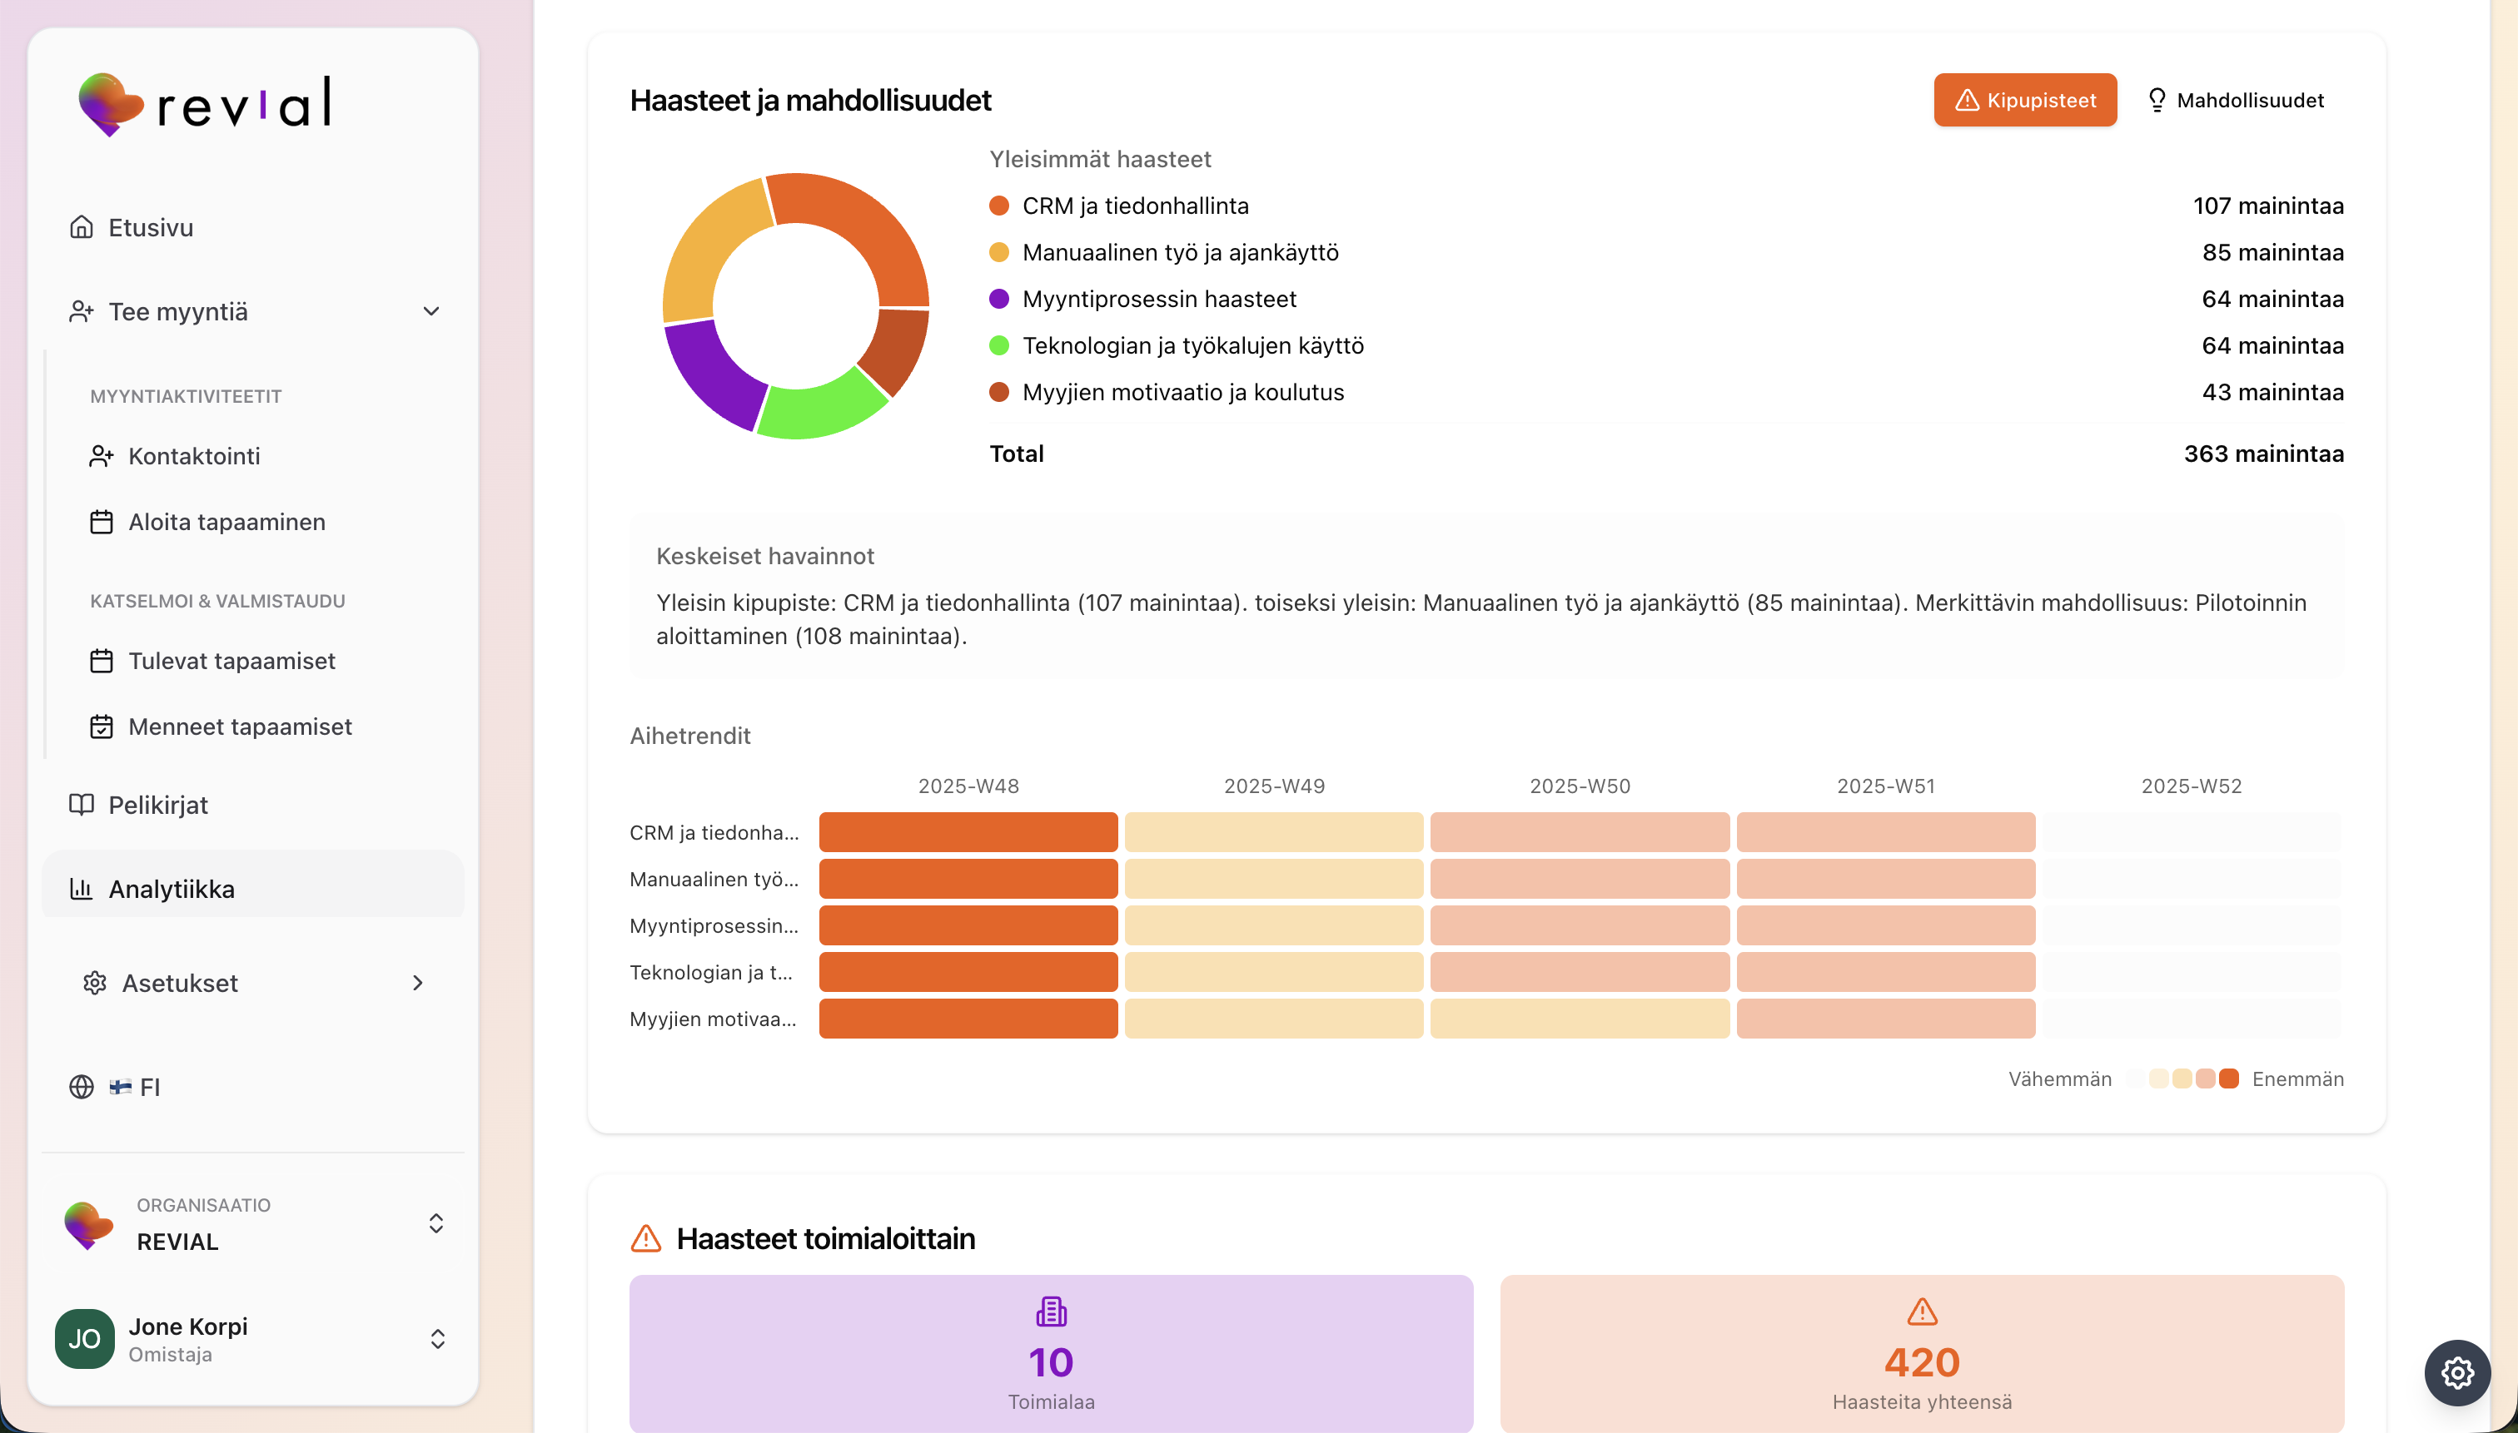Click the Etusivu home icon

[82, 227]
